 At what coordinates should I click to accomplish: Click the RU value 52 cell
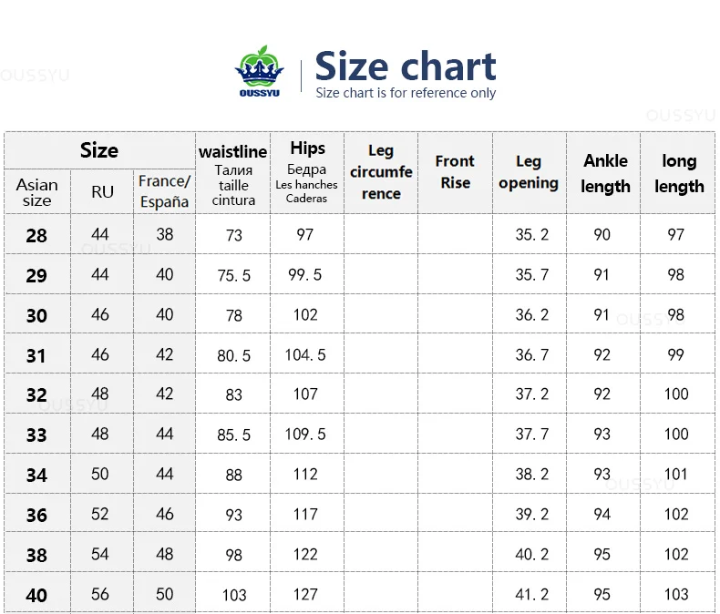point(99,514)
